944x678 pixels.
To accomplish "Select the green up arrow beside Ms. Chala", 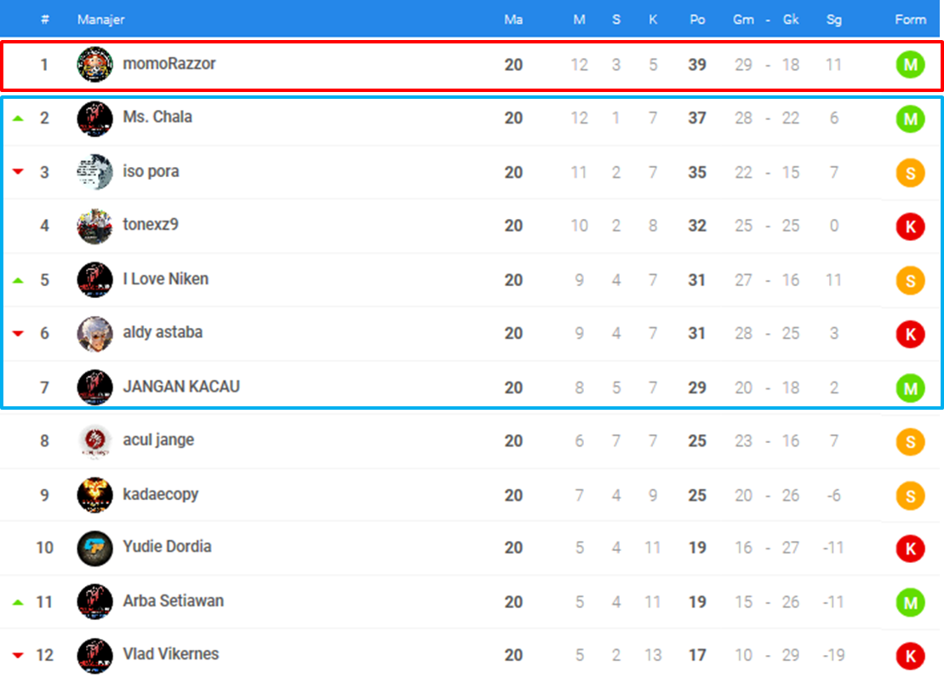I will pos(18,118).
